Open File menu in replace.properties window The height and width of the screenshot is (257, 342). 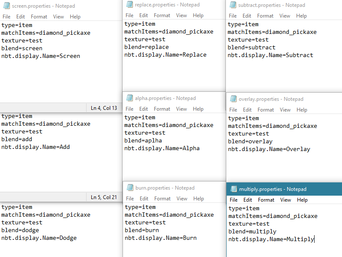click(x=129, y=15)
